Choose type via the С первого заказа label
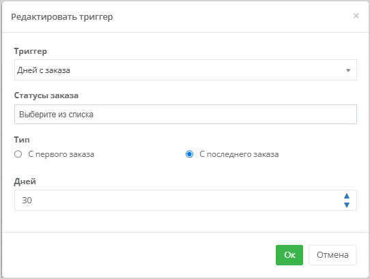Viewport: 370px width, 279px height. [x=61, y=154]
